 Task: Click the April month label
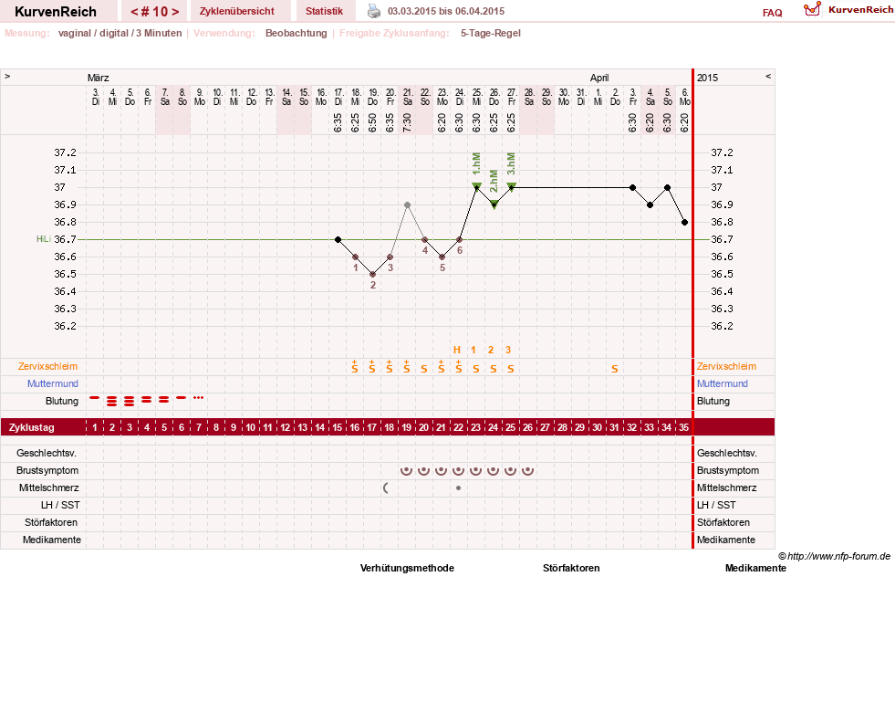pos(599,78)
